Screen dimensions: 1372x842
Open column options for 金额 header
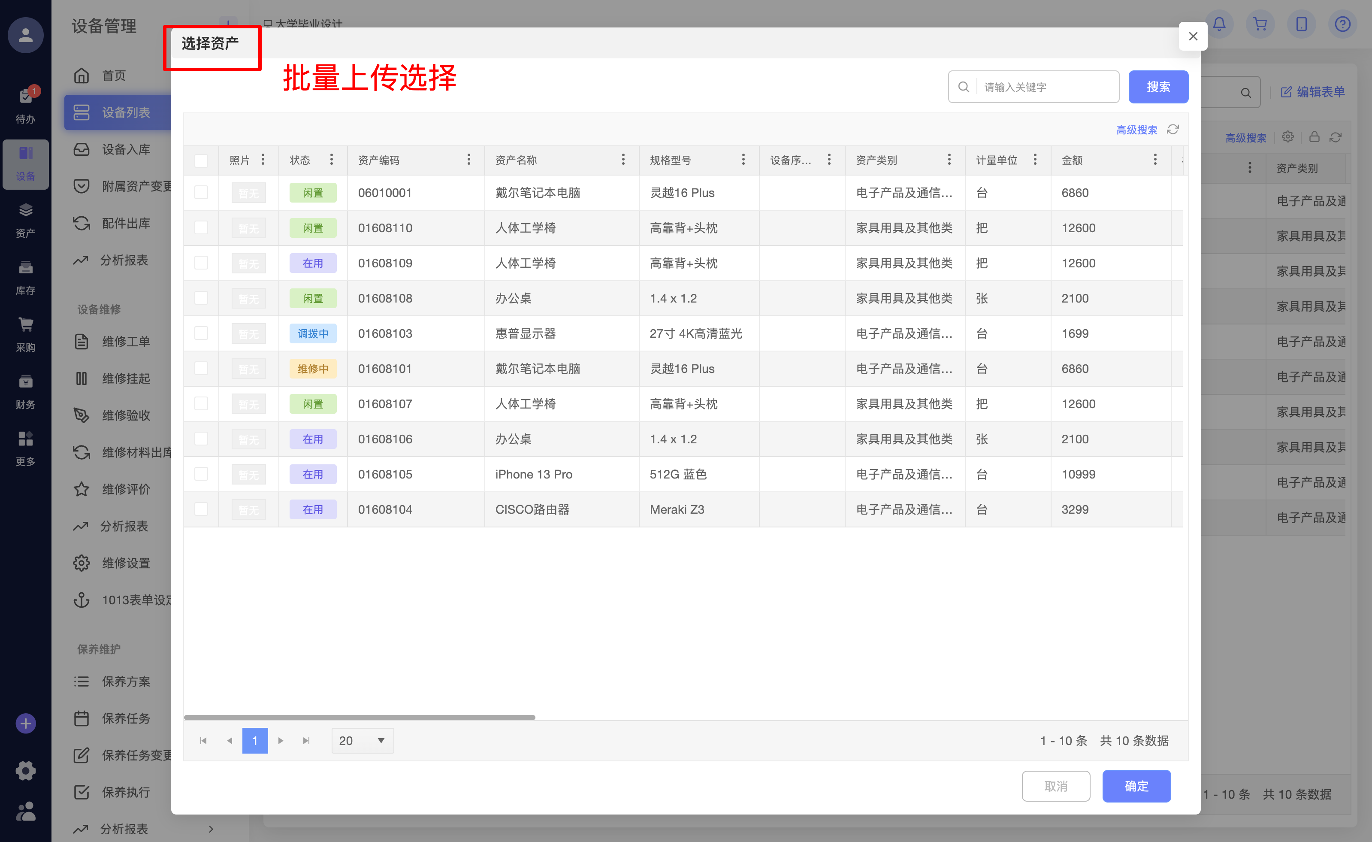coord(1155,160)
